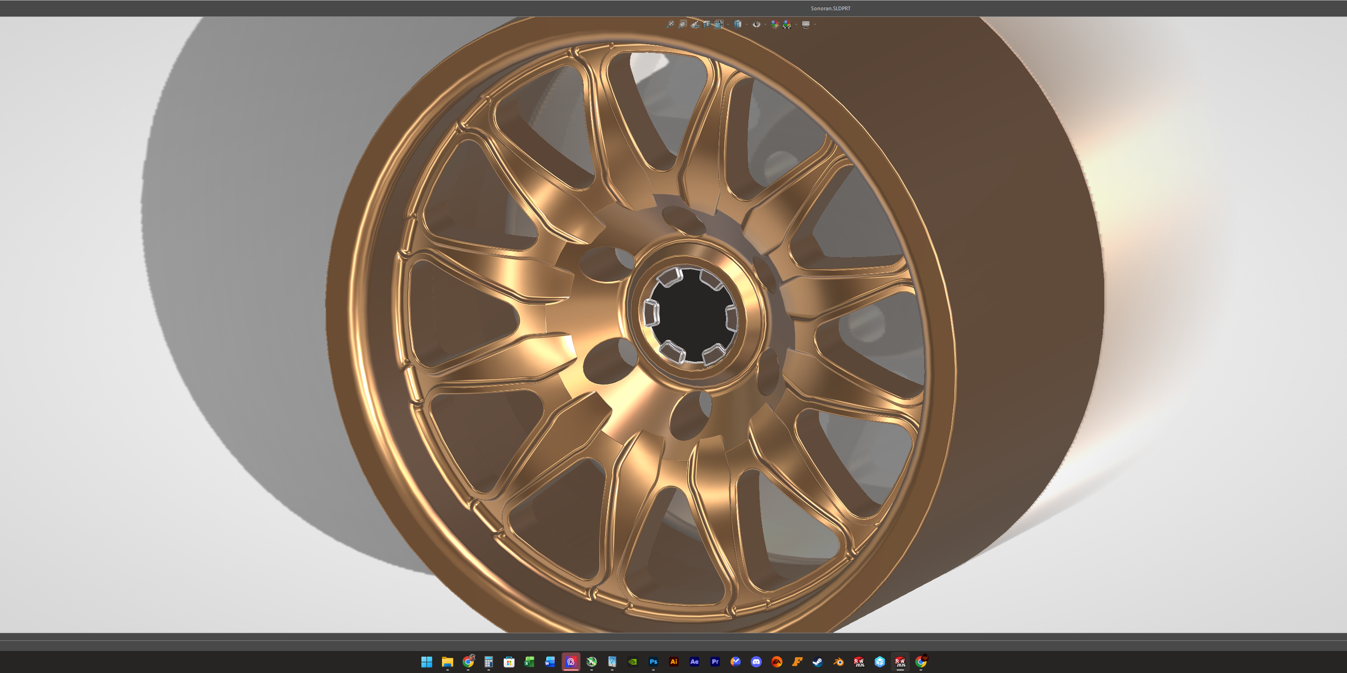Open the View Orientation cube icon
The height and width of the screenshot is (673, 1347).
719,24
